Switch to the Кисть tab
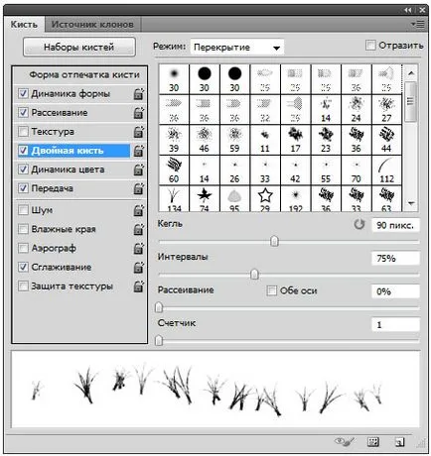The height and width of the screenshot is (456, 431). pos(24,25)
